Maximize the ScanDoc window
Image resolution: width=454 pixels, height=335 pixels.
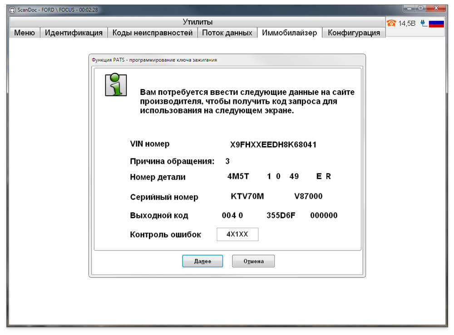tap(420, 8)
